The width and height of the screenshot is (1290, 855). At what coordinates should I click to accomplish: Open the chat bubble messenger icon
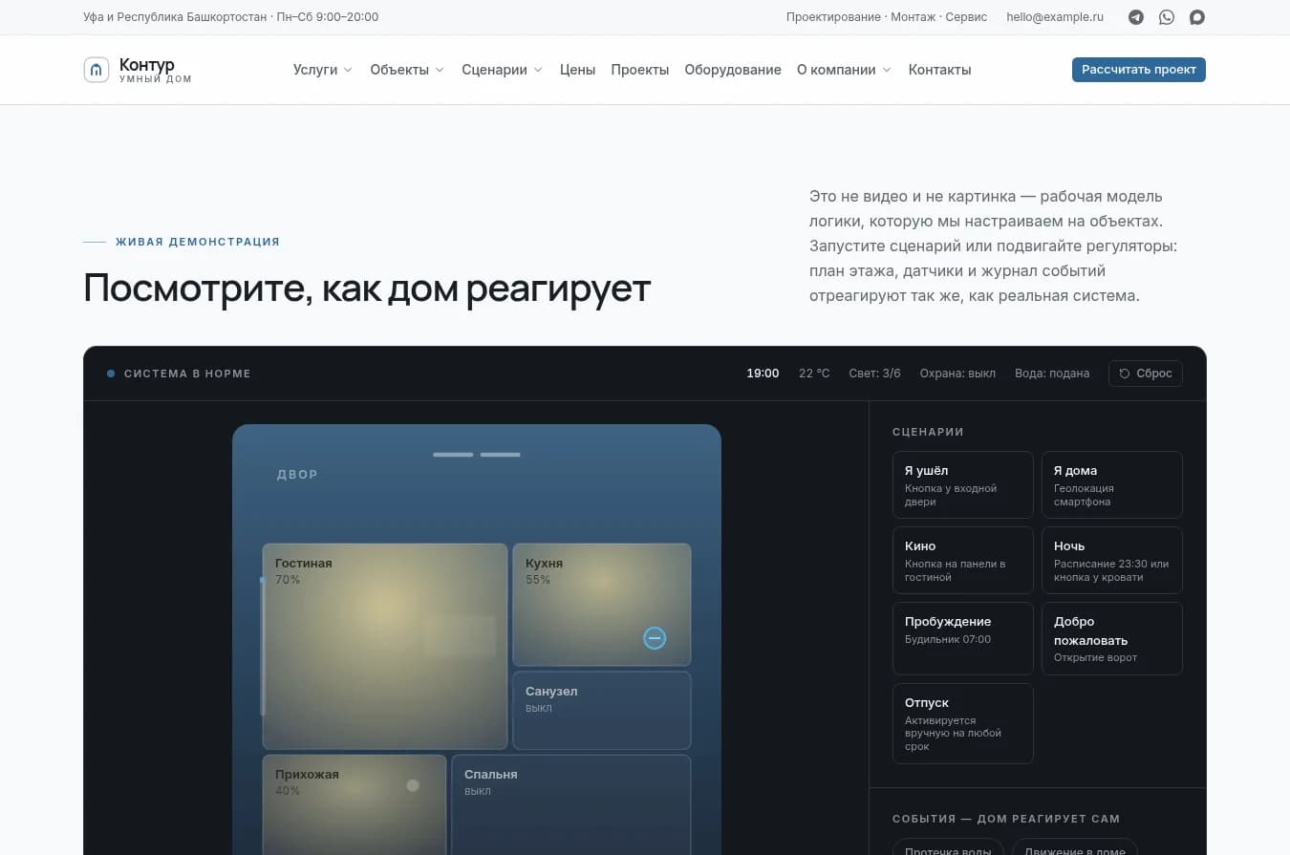pyautogui.click(x=1196, y=17)
